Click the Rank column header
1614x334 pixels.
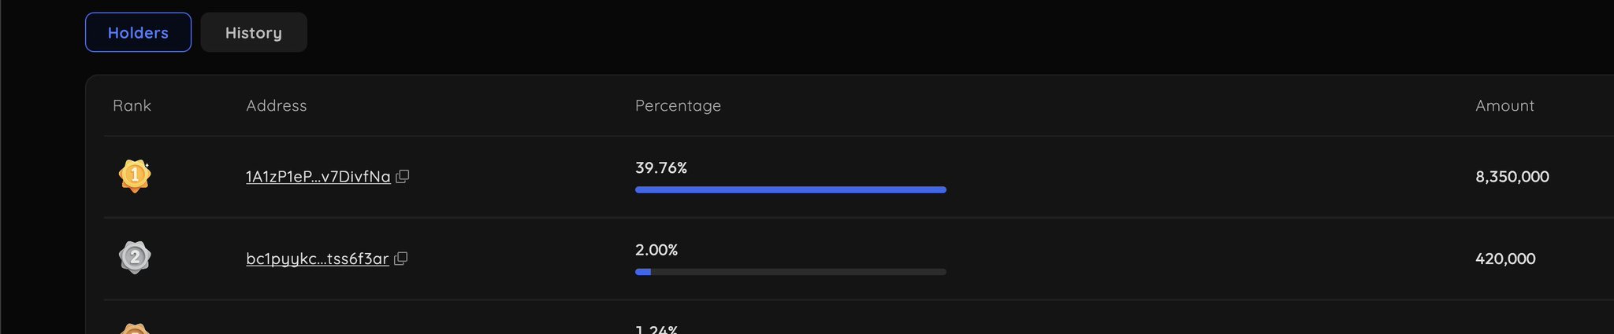pos(132,105)
